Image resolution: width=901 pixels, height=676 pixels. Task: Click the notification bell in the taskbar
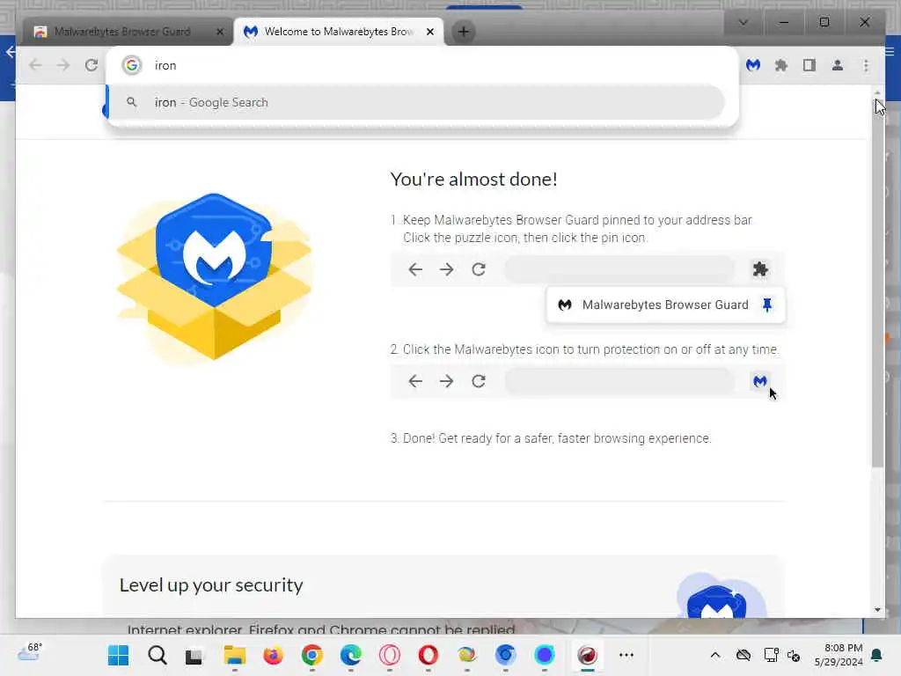coord(877,655)
